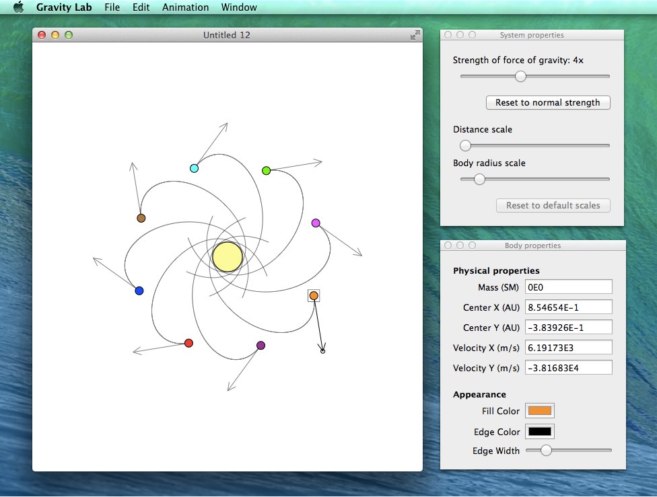This screenshot has height=497, width=657.
Task: Select the brown body
Action: click(x=141, y=218)
